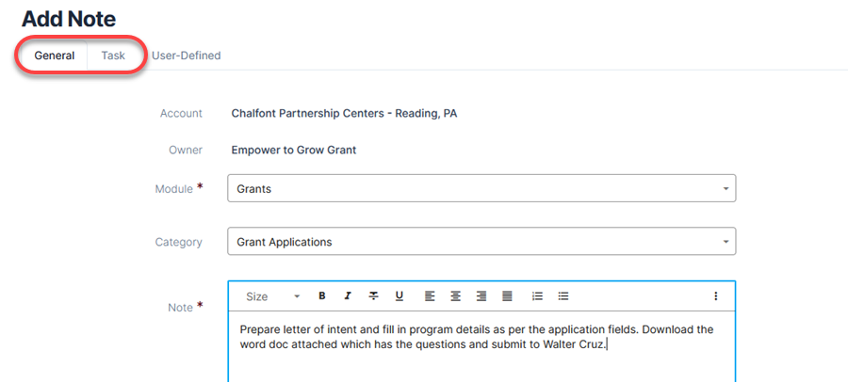Viewport: 848px width, 382px height.
Task: Switch to the General tab
Action: coord(54,56)
